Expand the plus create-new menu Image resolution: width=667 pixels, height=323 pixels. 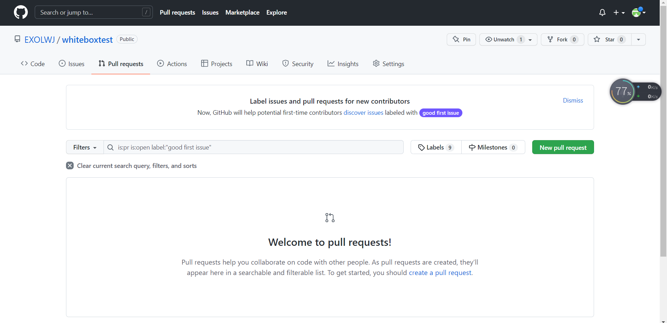pos(619,13)
